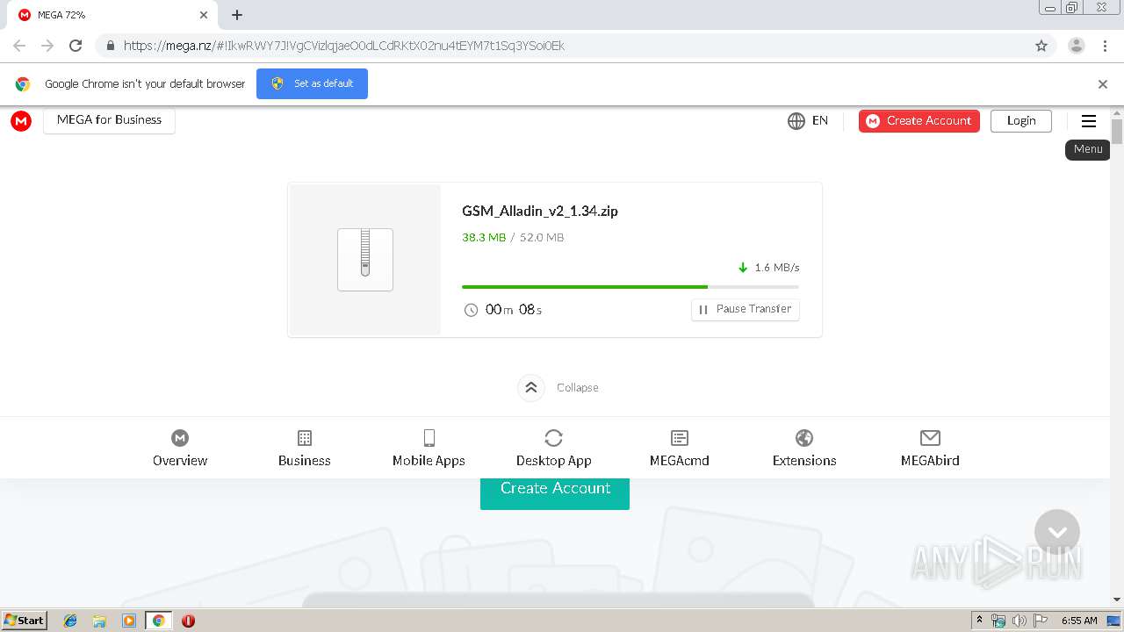This screenshot has height=632, width=1124.
Task: Click the Business building icon
Action: [305, 438]
